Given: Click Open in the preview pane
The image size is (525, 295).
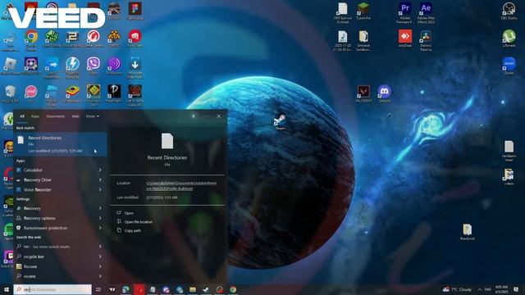Looking at the screenshot, I should click(x=129, y=213).
